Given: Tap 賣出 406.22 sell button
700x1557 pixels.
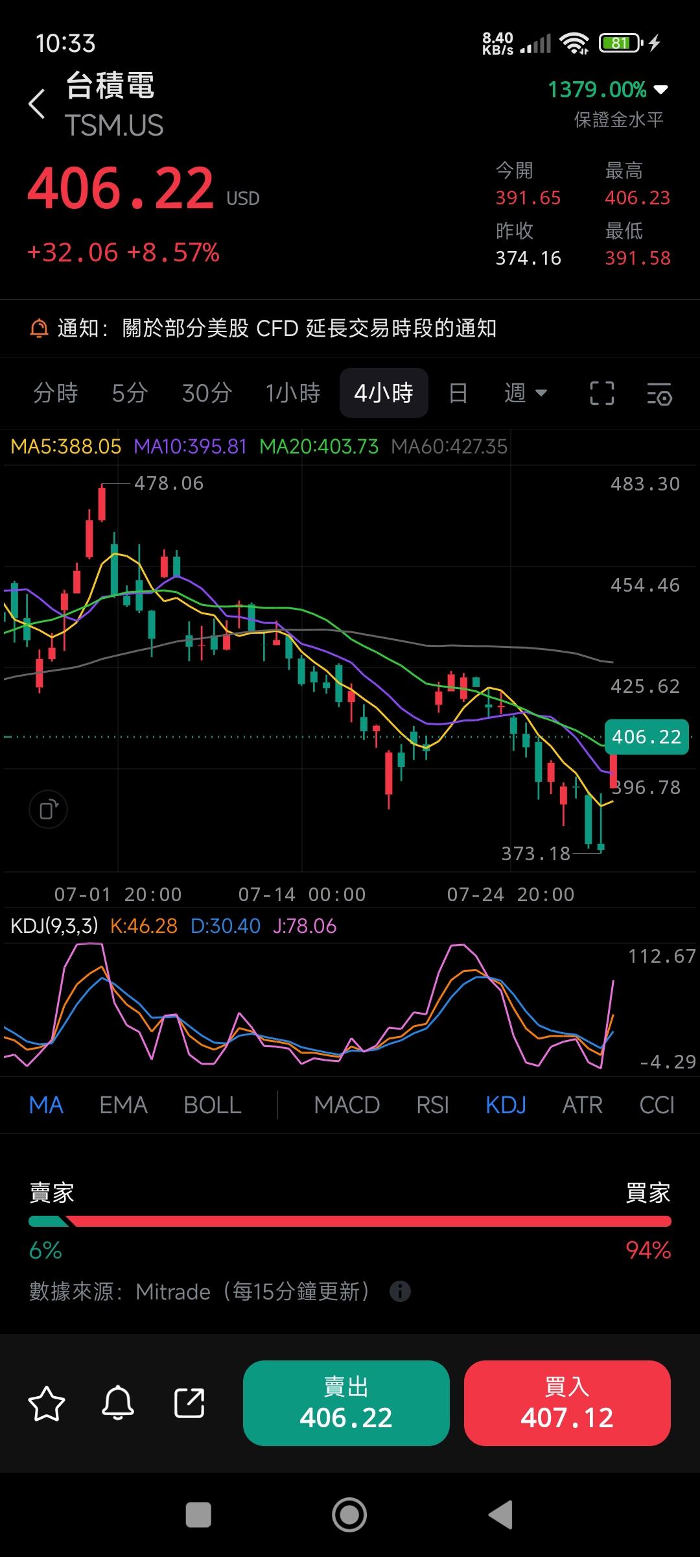Looking at the screenshot, I should tap(346, 1403).
